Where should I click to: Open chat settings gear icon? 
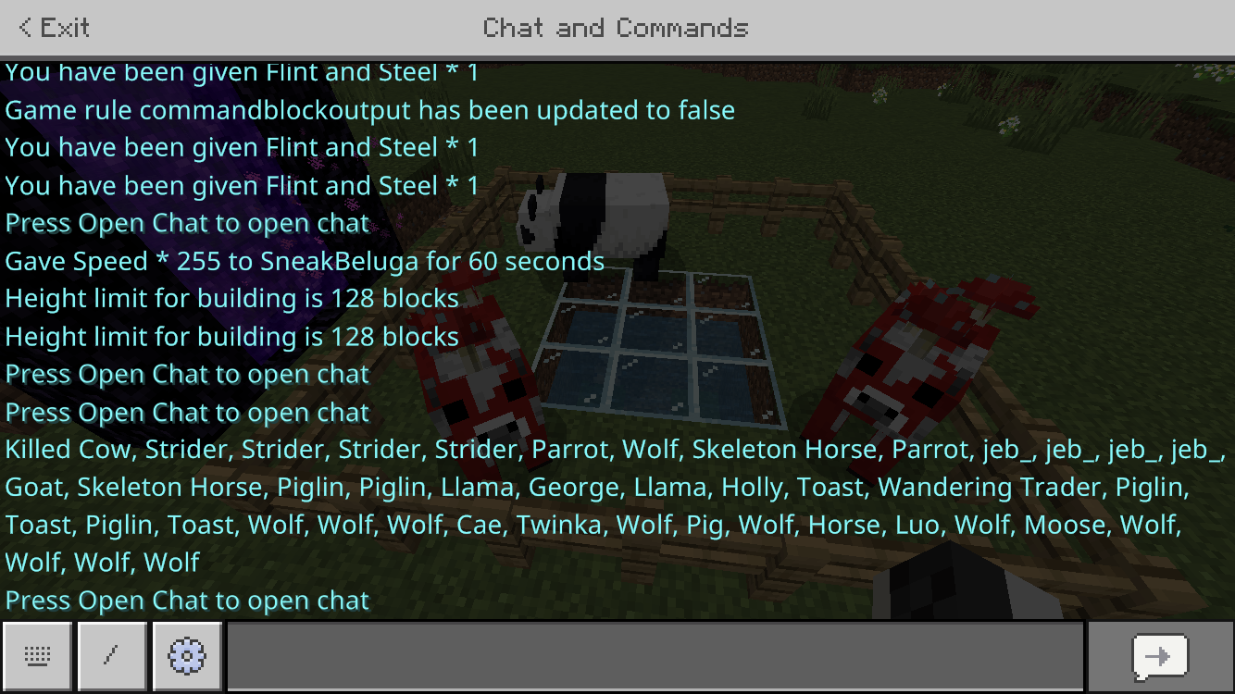(x=187, y=656)
